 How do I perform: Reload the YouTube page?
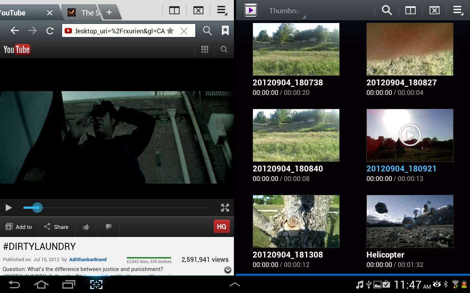click(50, 31)
